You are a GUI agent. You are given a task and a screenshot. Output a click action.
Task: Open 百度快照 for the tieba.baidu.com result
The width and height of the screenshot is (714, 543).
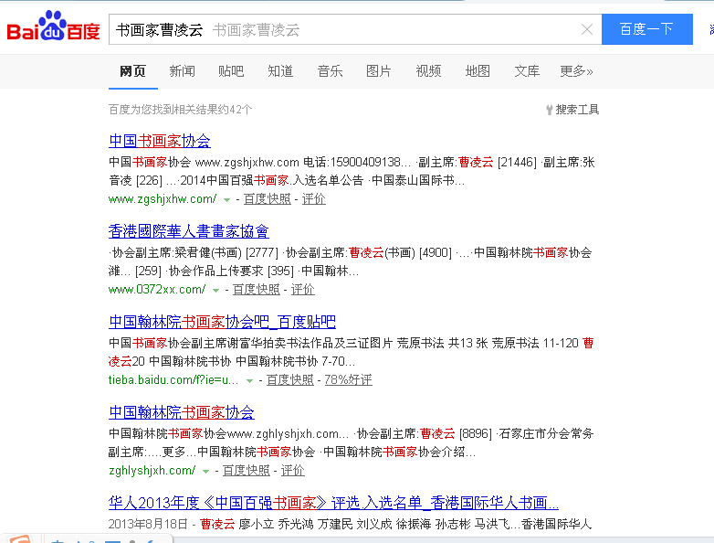(x=290, y=379)
